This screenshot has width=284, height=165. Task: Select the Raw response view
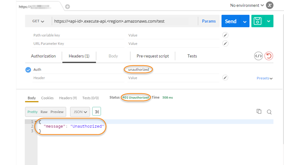tap(44, 112)
